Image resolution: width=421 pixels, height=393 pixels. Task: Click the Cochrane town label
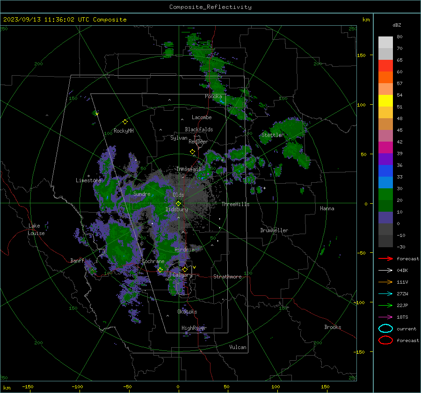(153, 261)
